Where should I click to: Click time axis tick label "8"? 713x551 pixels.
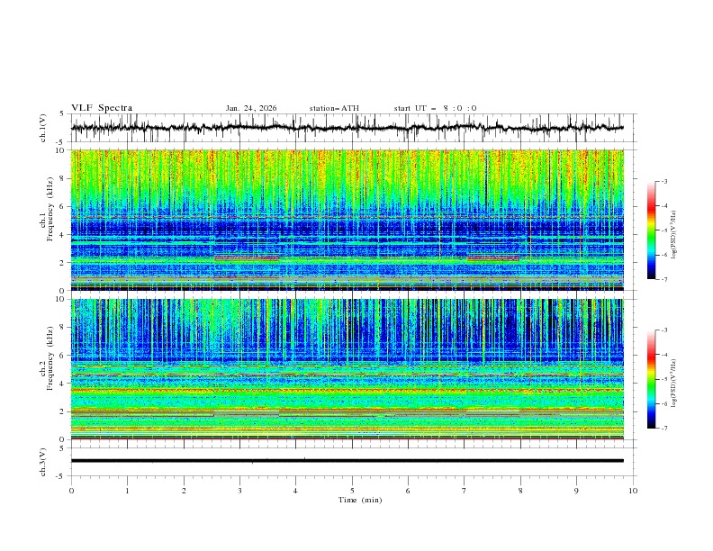(x=520, y=491)
